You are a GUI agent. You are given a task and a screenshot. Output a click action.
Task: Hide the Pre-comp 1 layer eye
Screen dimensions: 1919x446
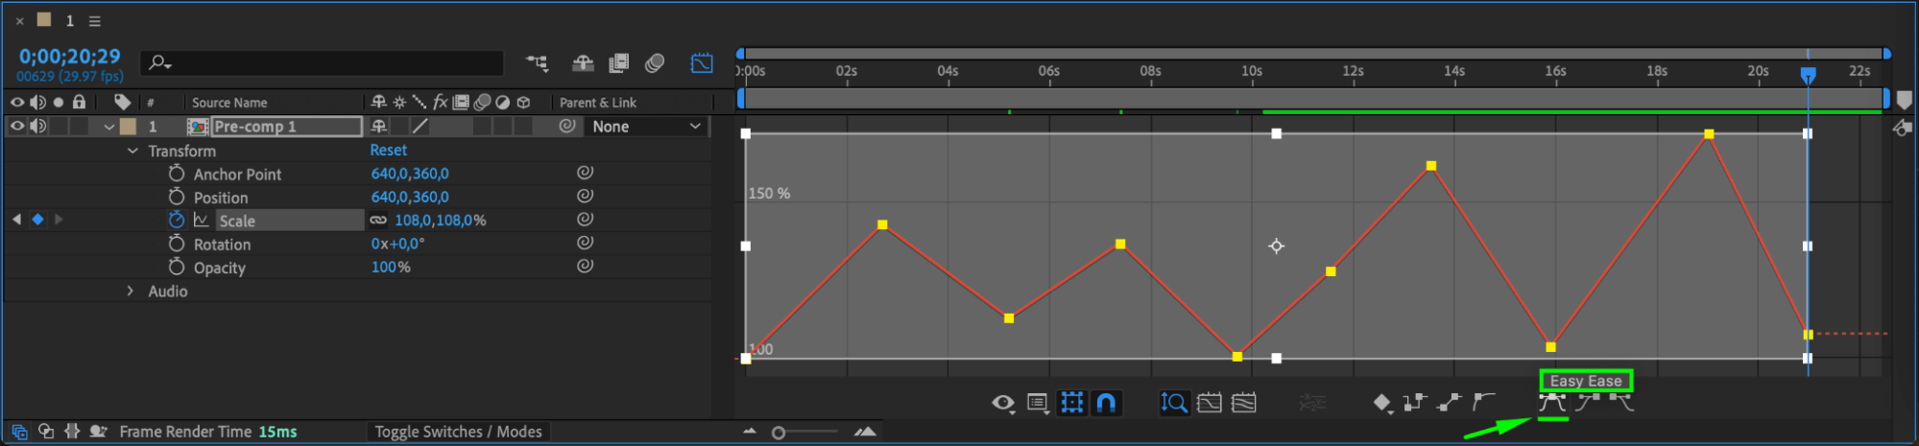(17, 127)
